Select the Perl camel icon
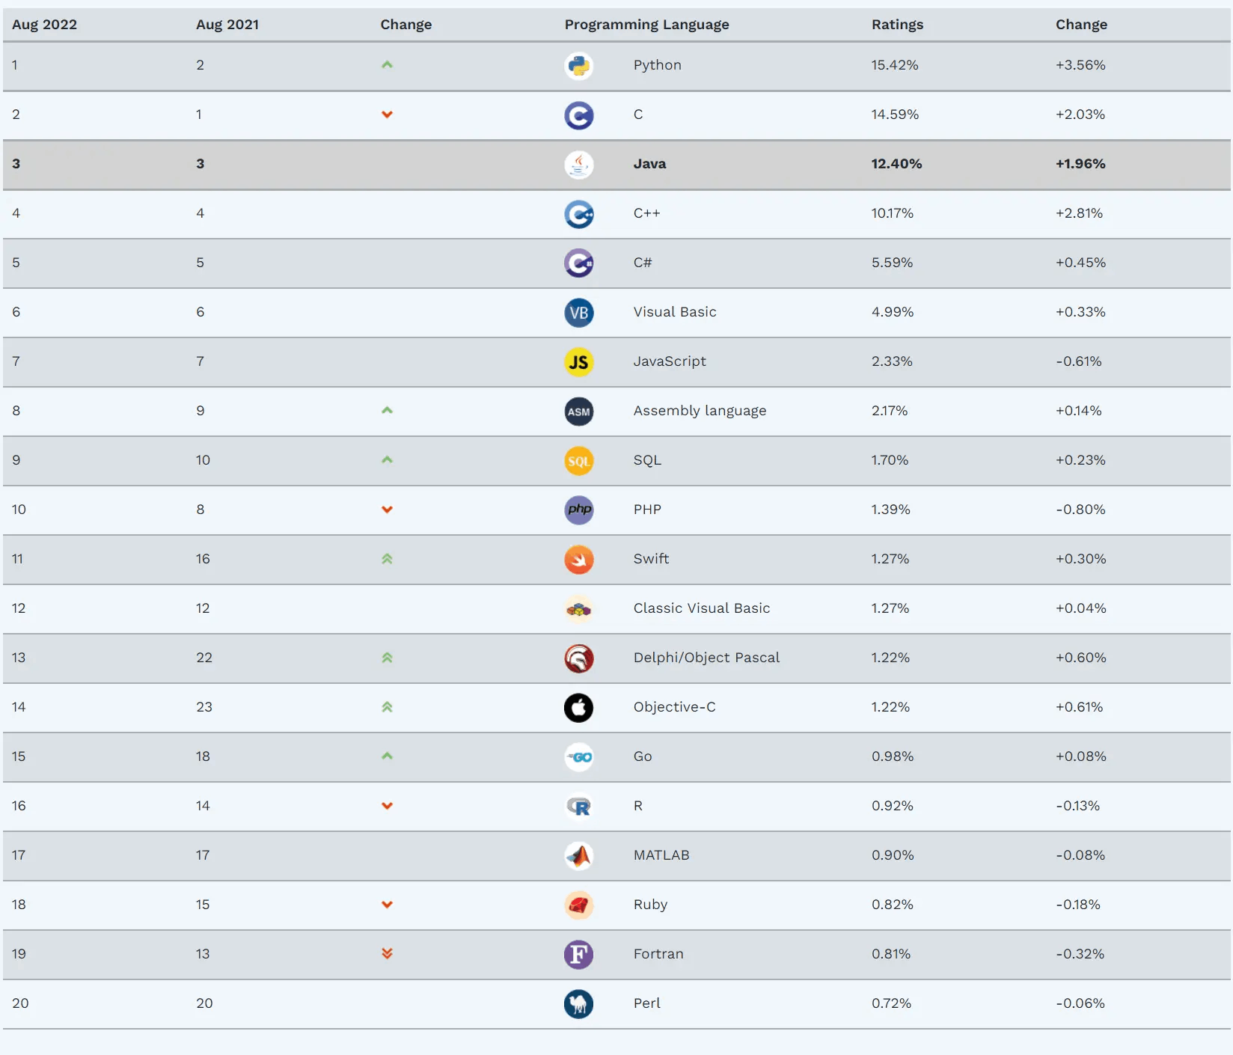This screenshot has width=1233, height=1055. pos(578,1004)
